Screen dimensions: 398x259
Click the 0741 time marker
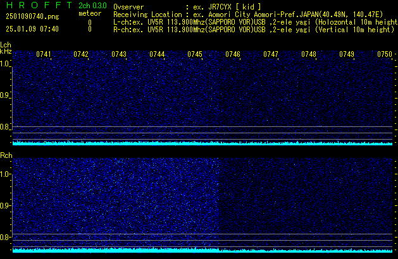click(x=44, y=54)
